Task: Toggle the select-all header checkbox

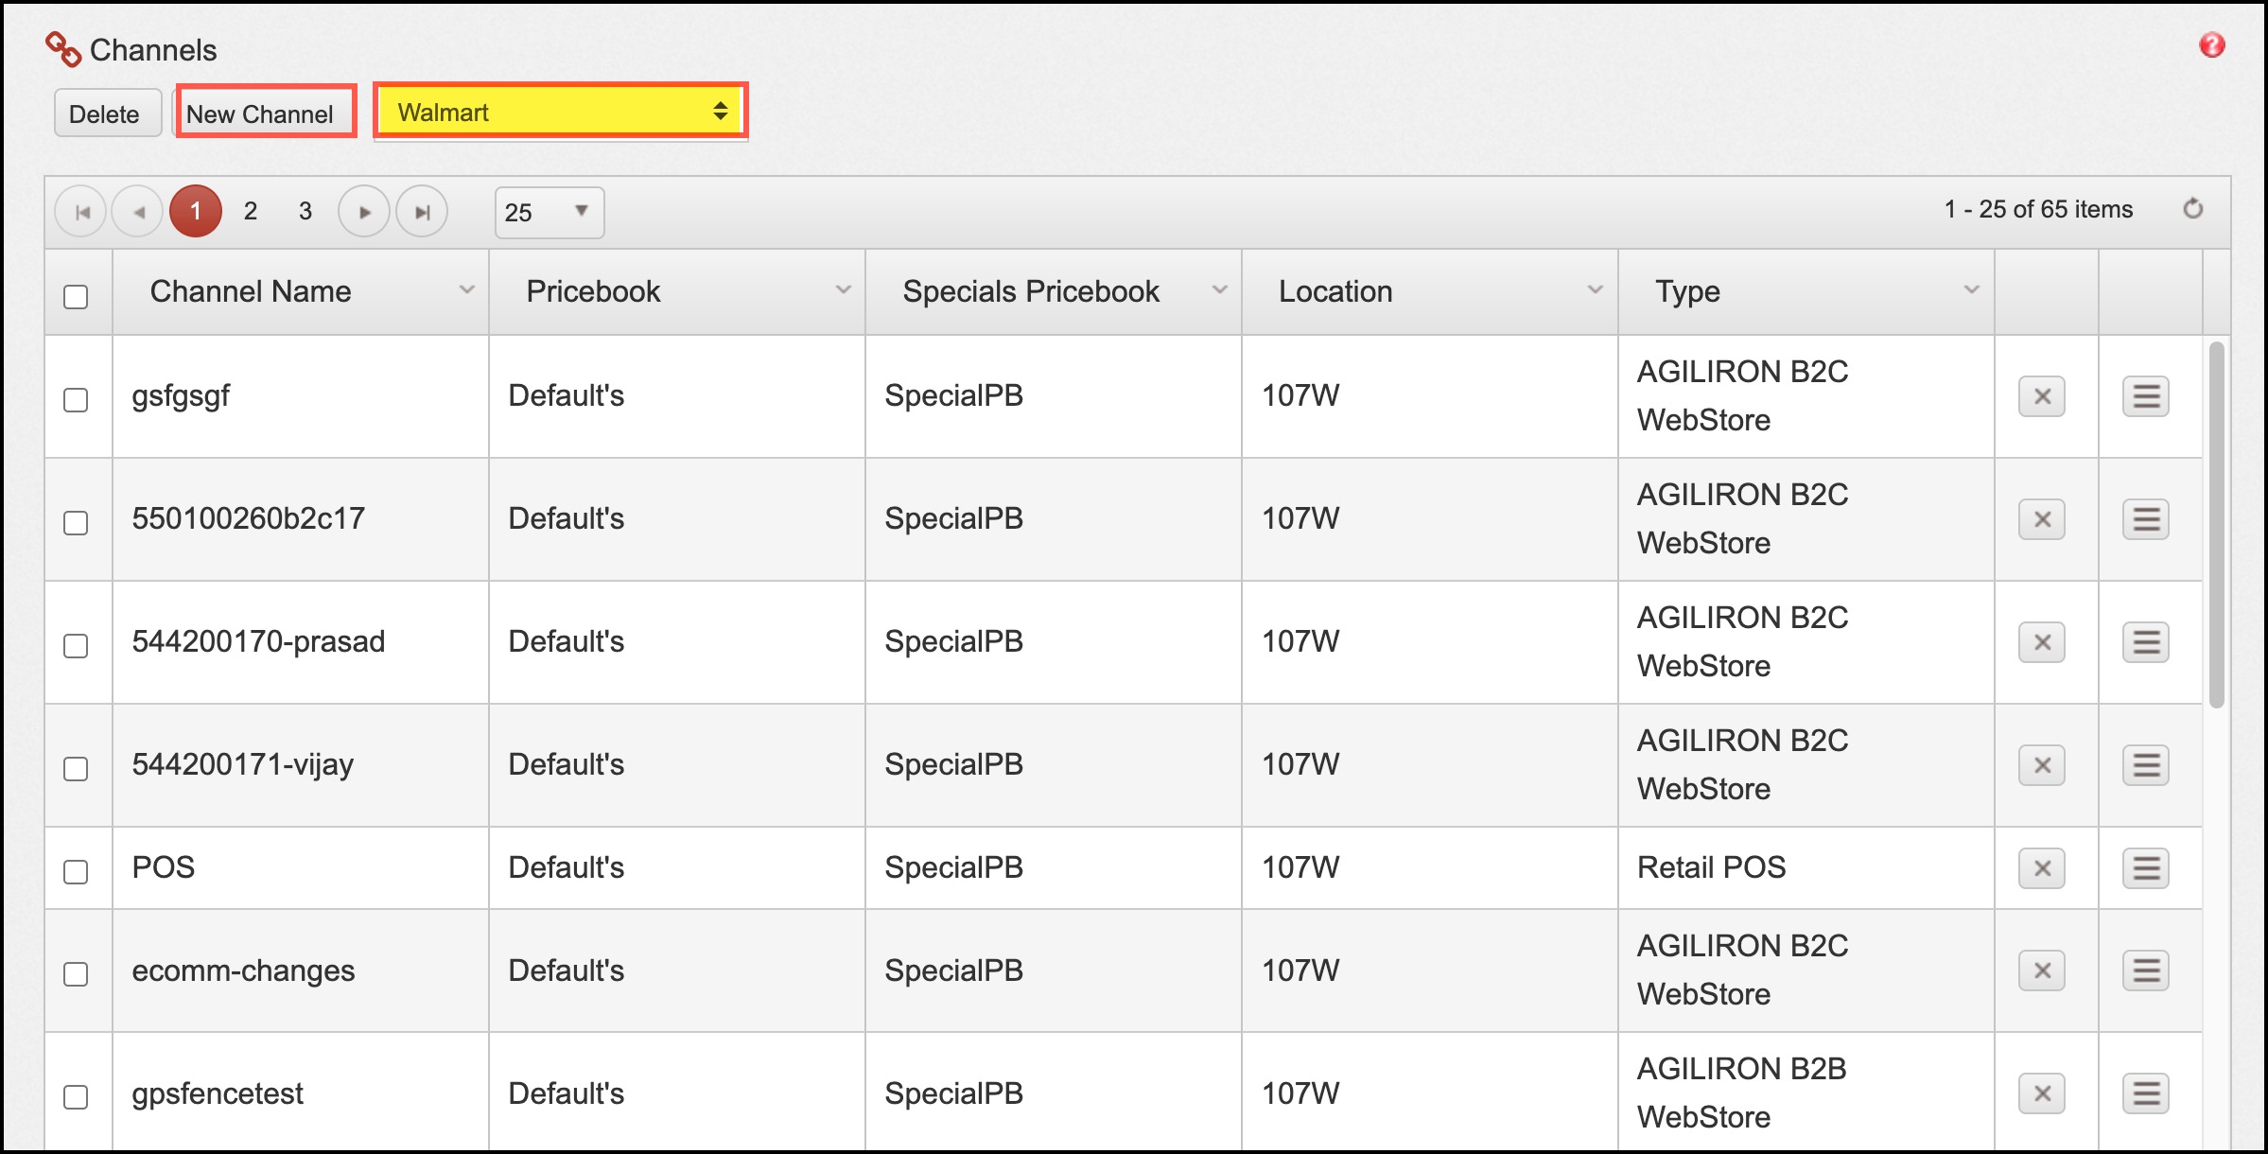Action: [x=76, y=296]
